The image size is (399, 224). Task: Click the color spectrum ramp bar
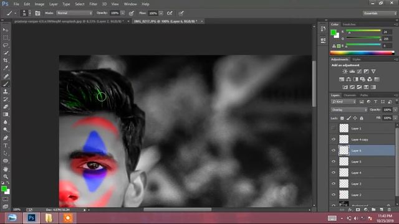point(362,53)
